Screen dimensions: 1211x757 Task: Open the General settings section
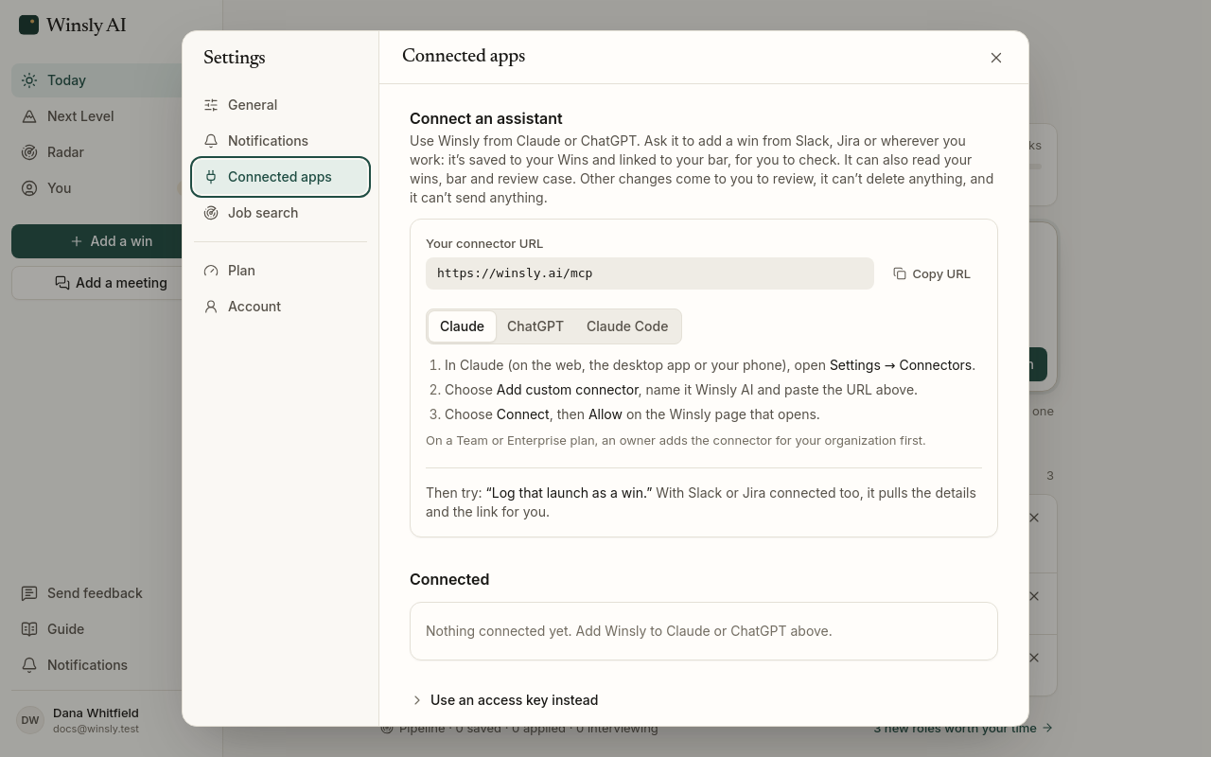(x=280, y=105)
